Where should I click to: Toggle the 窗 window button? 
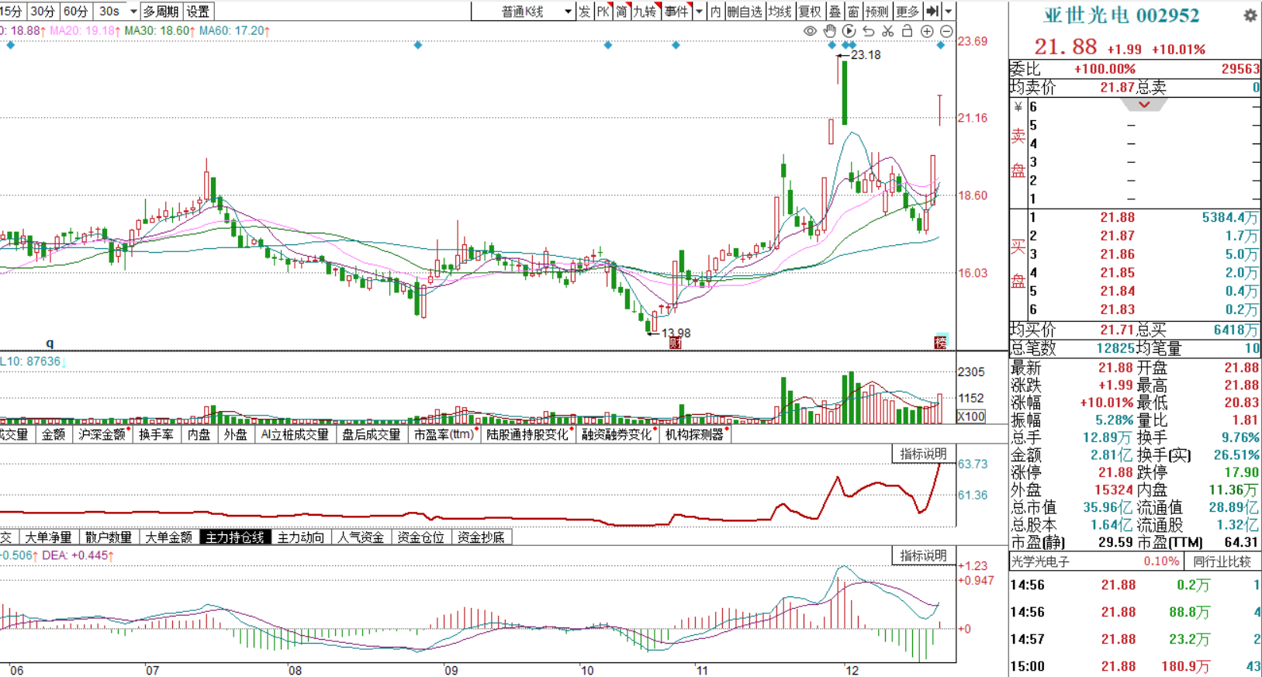[853, 11]
